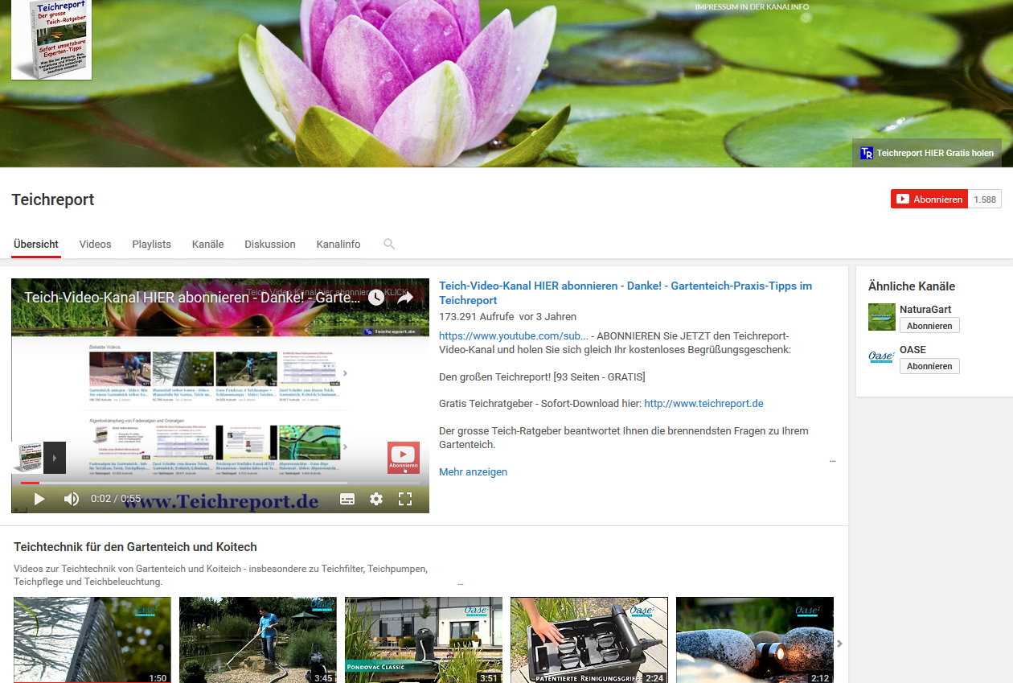
Task: Subscribe to the OASE channel
Action: (929, 366)
